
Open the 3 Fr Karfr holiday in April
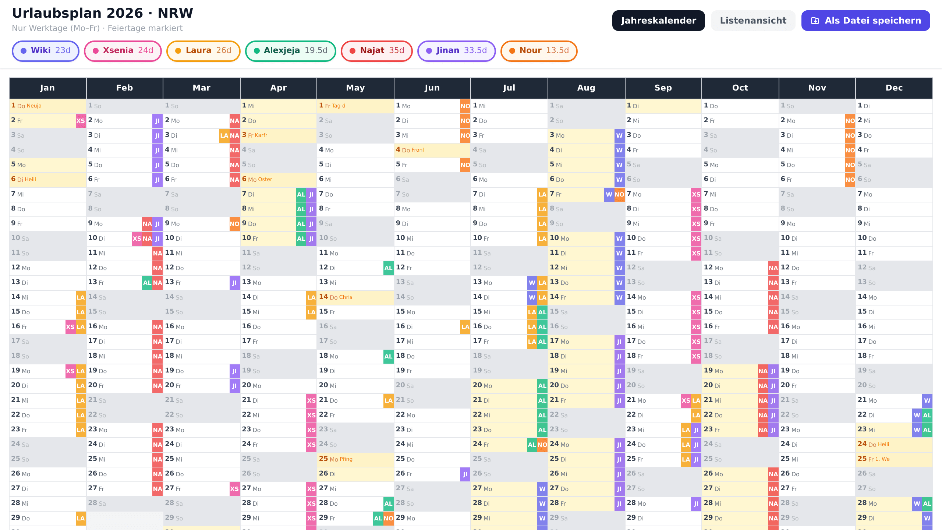(x=279, y=135)
